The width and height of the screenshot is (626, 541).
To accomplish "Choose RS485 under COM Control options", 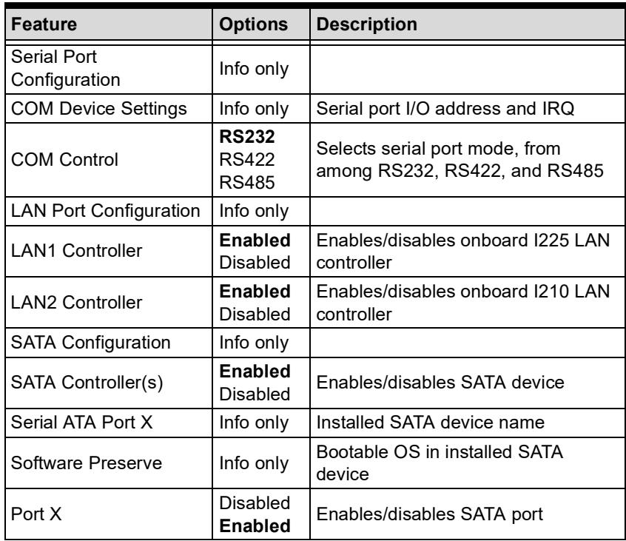I will [246, 183].
